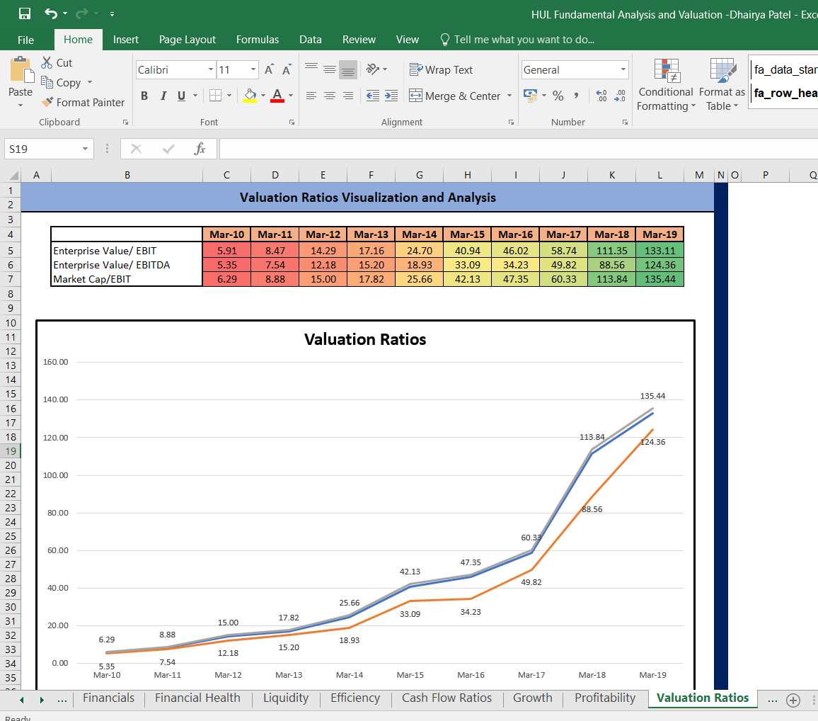Select the Valuation Ratios chart title
This screenshot has height=721, width=818.
point(365,339)
